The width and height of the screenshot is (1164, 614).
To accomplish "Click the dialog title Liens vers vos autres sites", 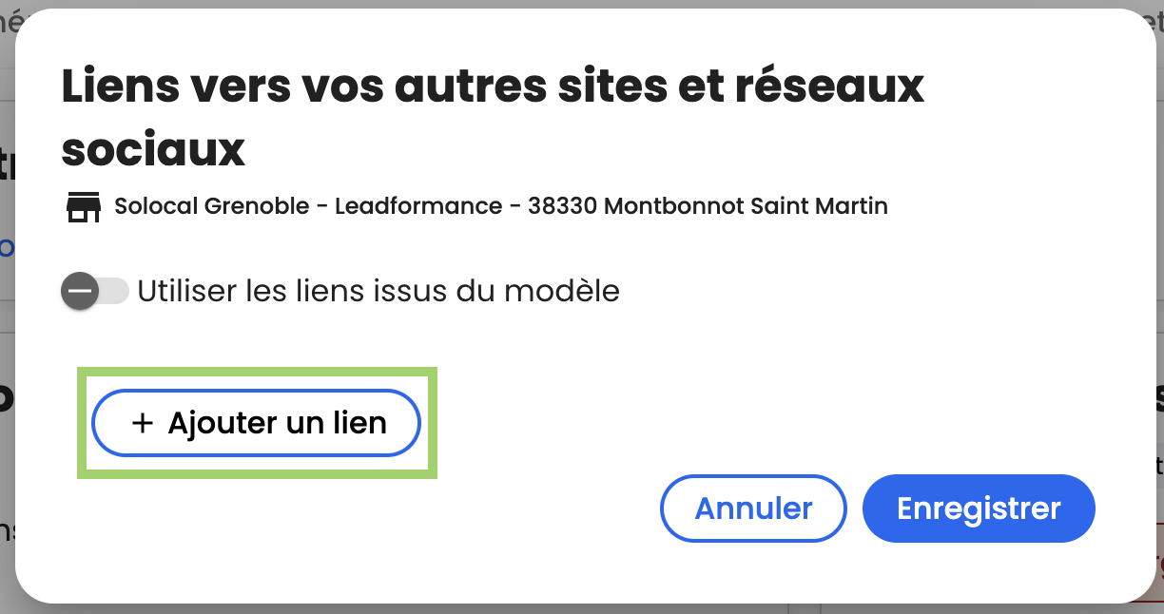I will coord(380,86).
